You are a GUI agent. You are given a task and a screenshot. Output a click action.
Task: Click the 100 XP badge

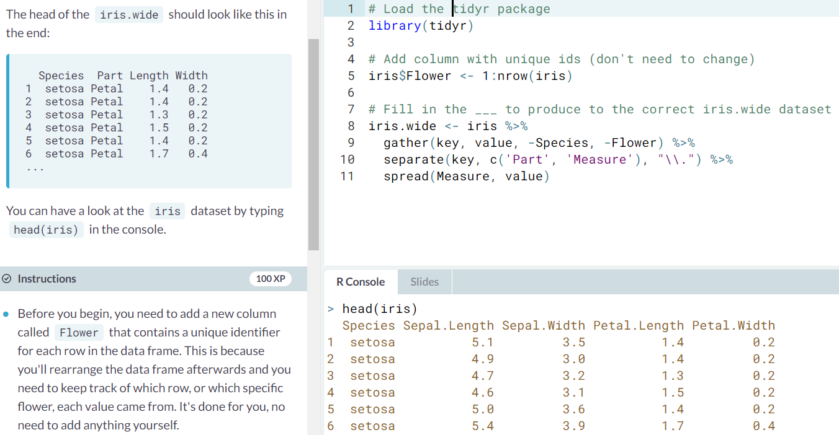click(271, 279)
